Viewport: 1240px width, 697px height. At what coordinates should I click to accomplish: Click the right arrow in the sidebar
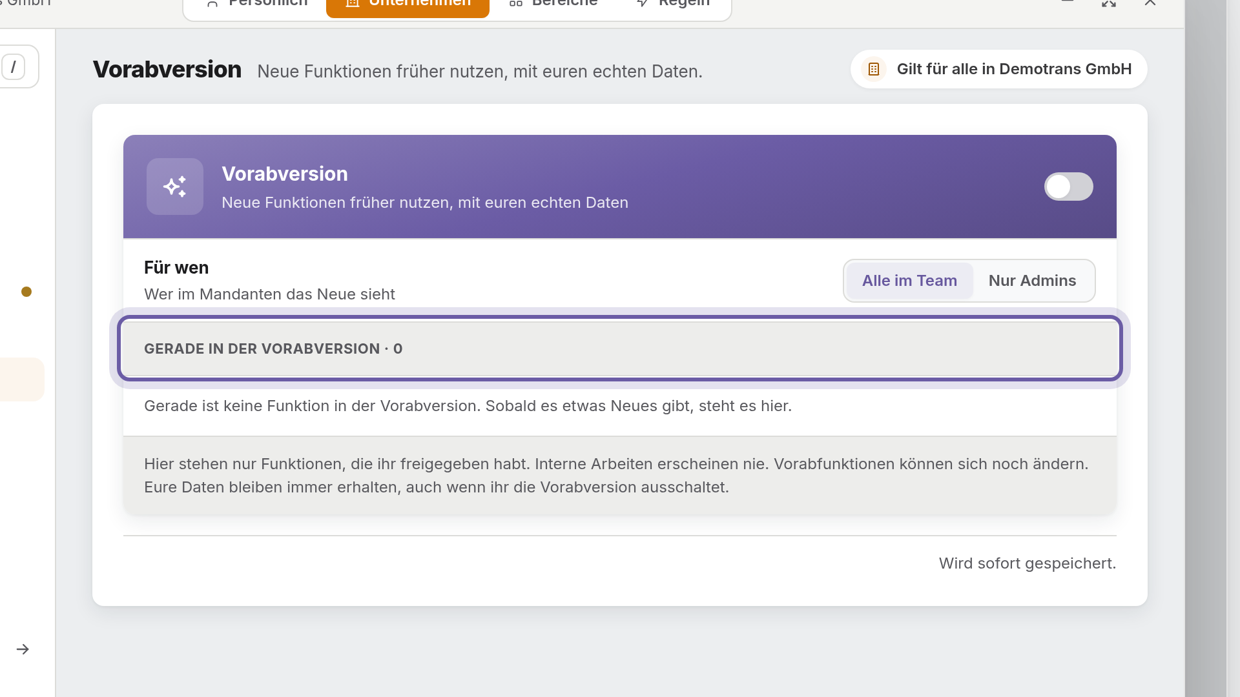[x=23, y=649]
